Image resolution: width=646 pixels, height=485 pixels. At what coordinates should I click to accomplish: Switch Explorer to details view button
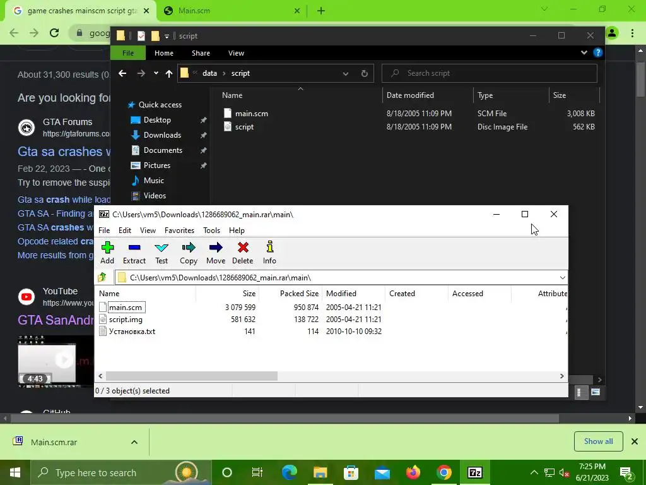(x=580, y=392)
